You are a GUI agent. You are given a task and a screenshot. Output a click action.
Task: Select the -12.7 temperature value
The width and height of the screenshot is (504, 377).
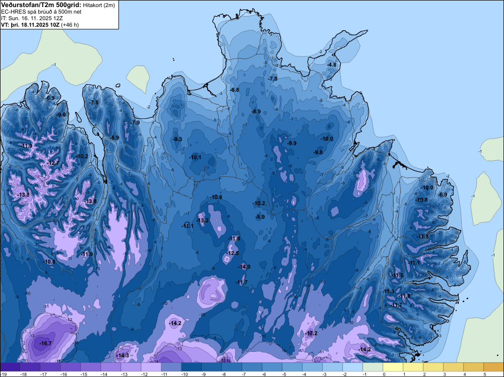(53, 163)
